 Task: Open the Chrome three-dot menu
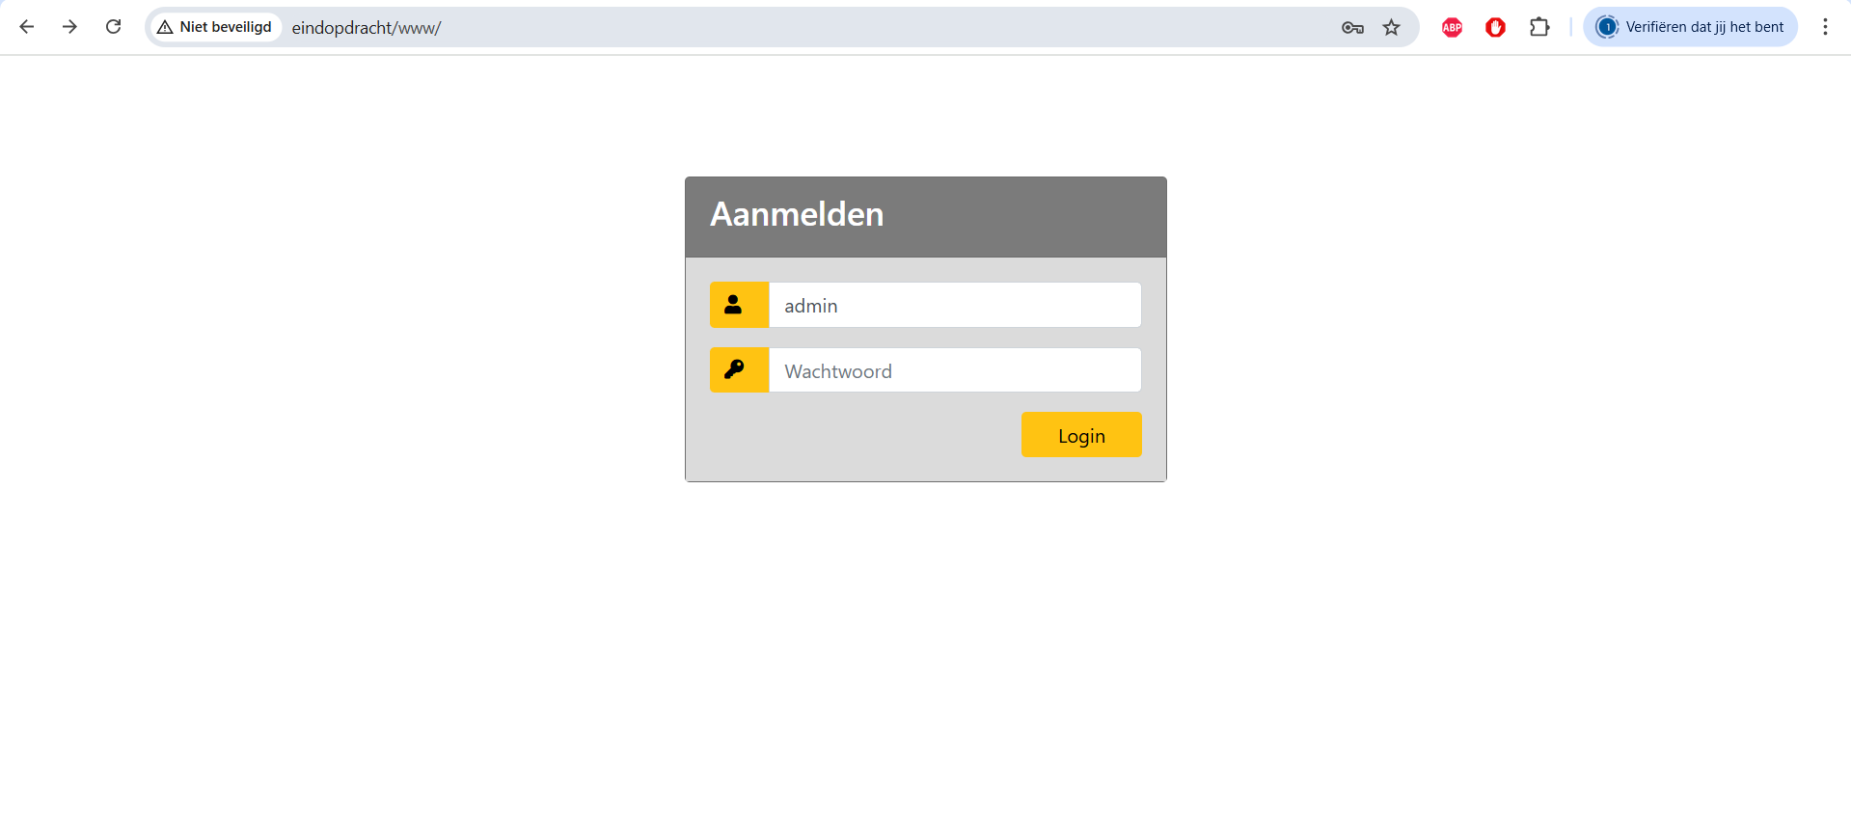click(x=1825, y=27)
